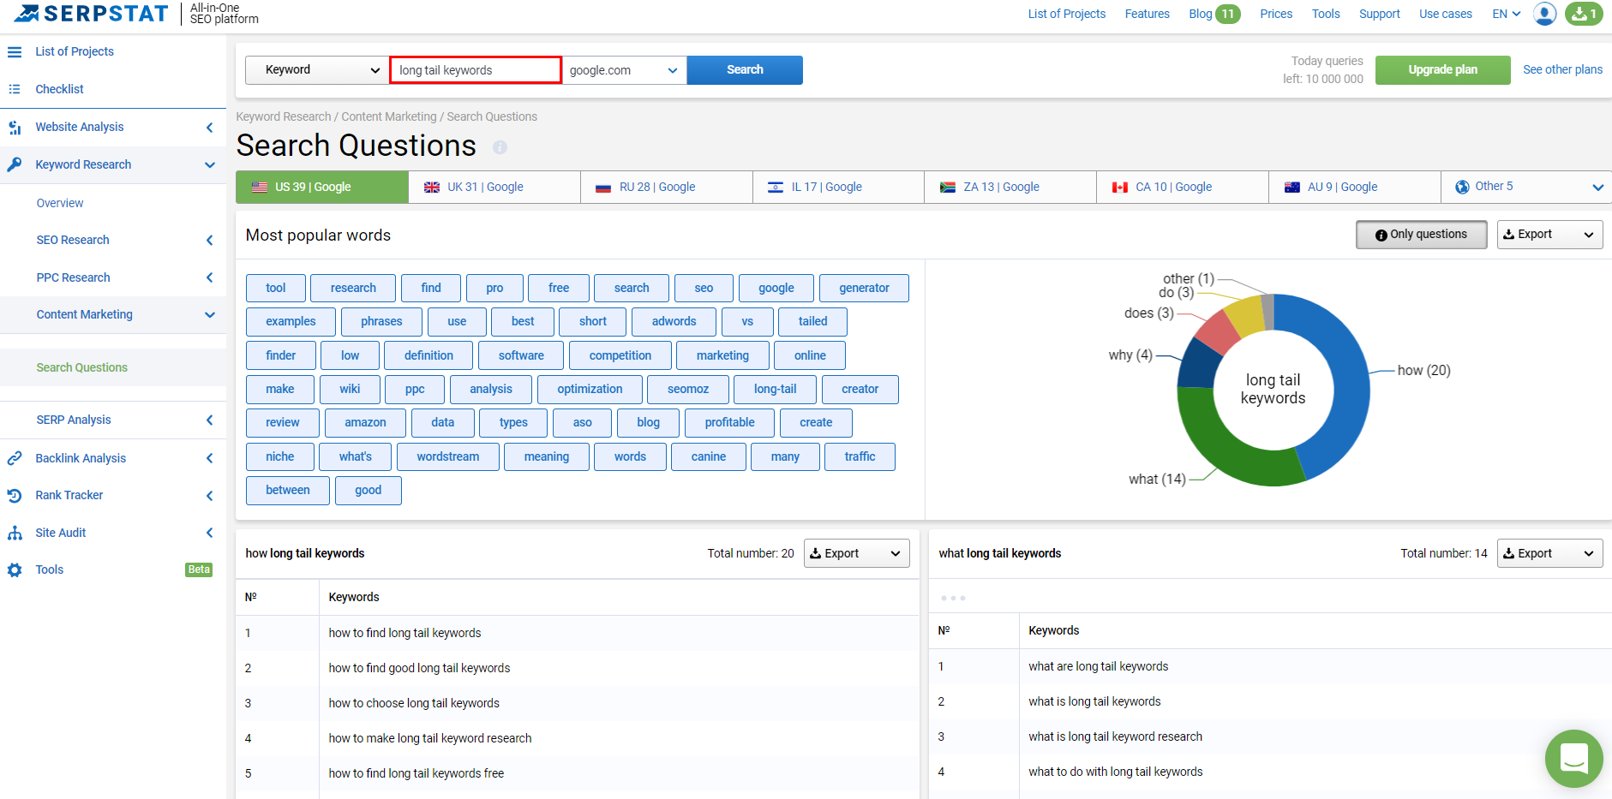
Task: Click inside the keyword input field
Action: click(475, 69)
